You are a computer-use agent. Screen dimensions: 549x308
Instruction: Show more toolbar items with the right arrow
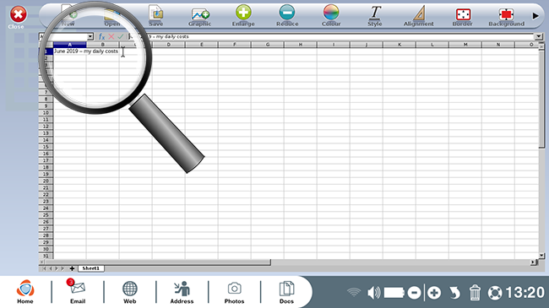pos(535,16)
